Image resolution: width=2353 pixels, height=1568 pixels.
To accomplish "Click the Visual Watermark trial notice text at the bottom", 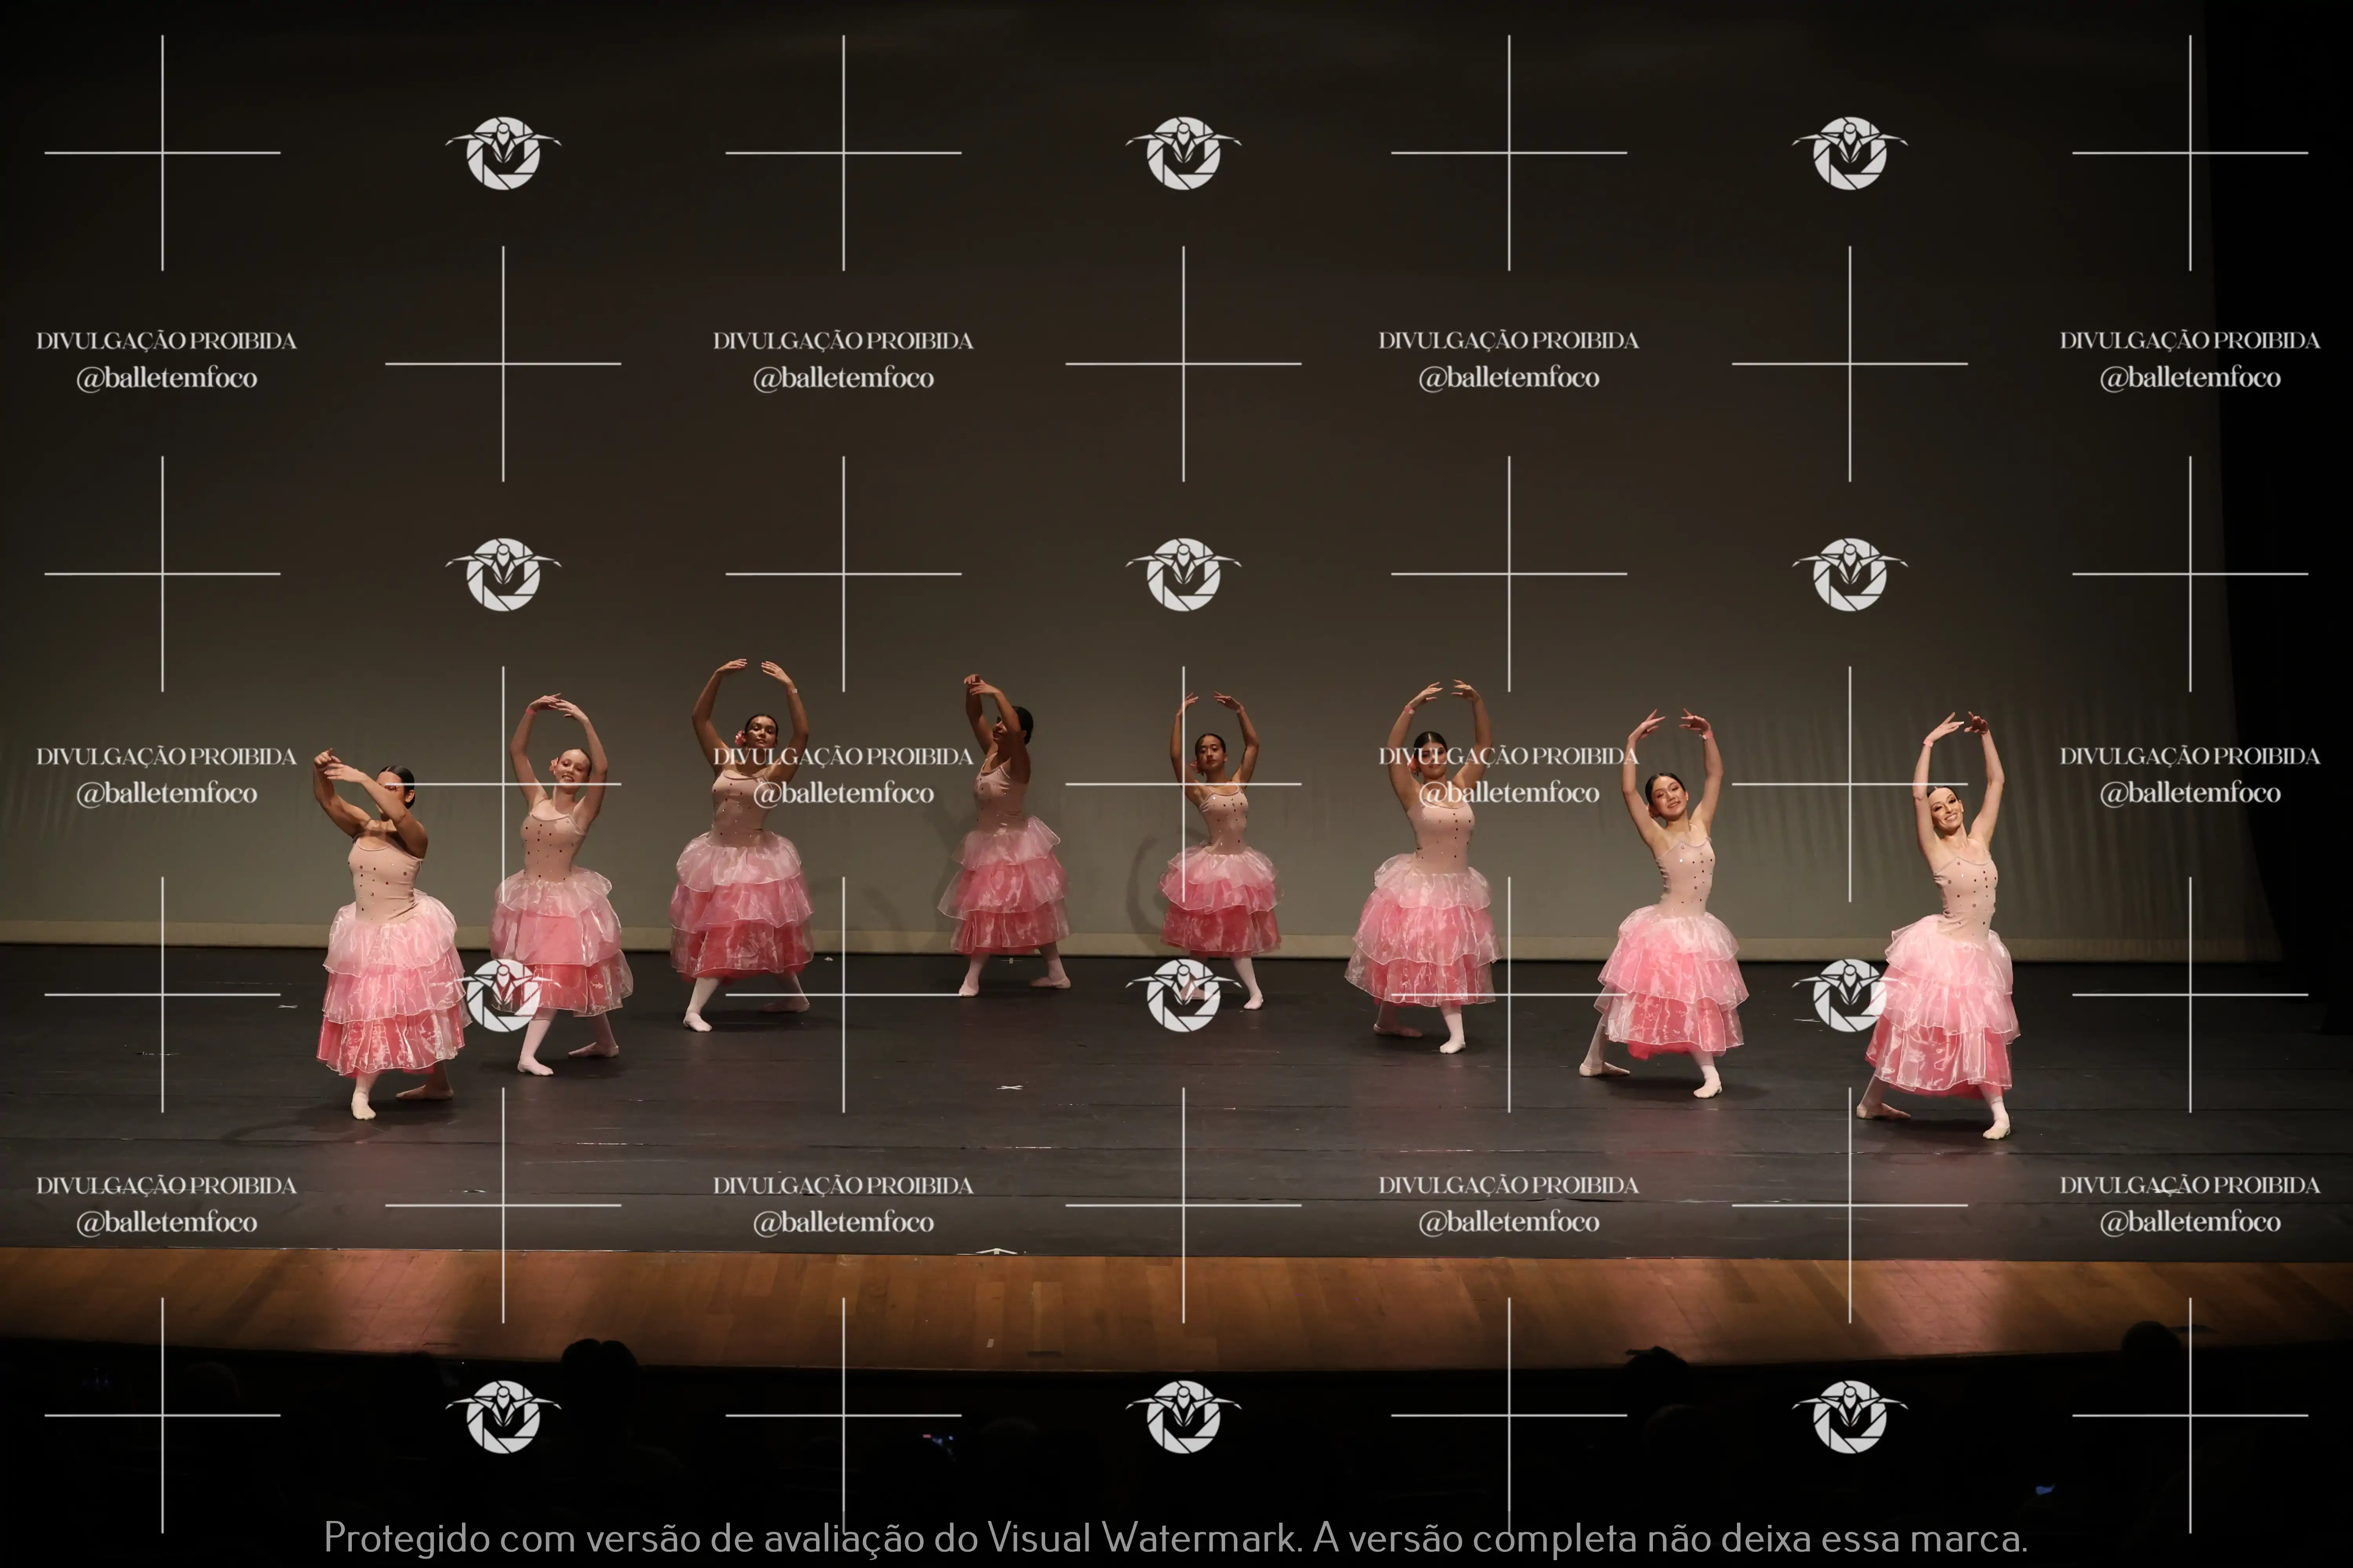I will coord(1175,1537).
